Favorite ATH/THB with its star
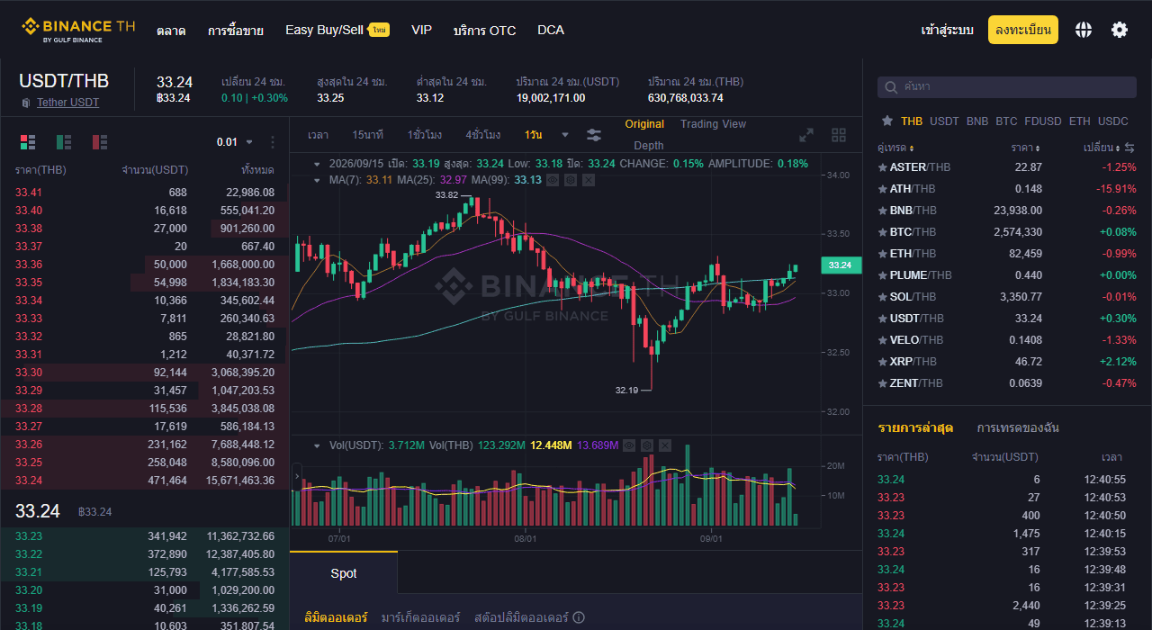This screenshot has height=630, width=1152. [882, 189]
